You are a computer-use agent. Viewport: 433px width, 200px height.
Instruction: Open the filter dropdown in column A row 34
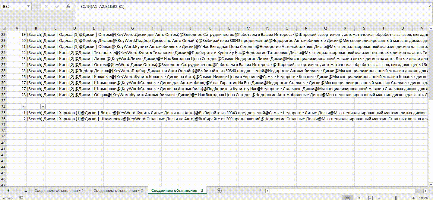pos(24,106)
